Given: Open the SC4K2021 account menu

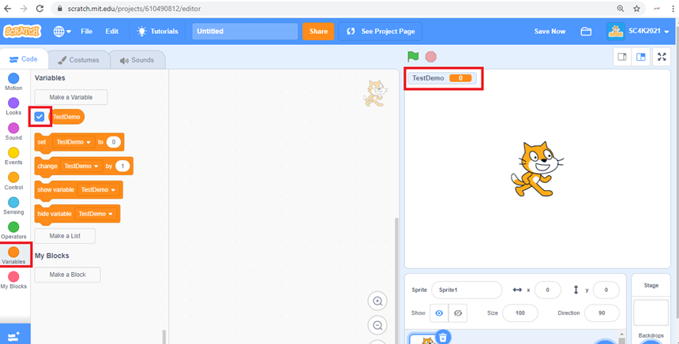Looking at the screenshot, I should (638, 31).
